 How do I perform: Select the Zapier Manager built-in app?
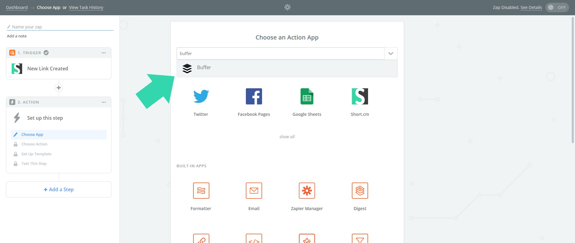coord(307,191)
